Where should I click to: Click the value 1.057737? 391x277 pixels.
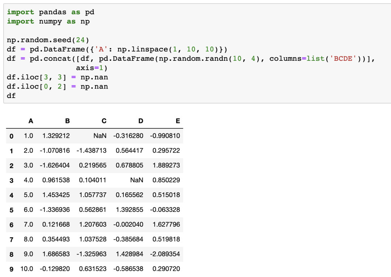pyautogui.click(x=93, y=195)
